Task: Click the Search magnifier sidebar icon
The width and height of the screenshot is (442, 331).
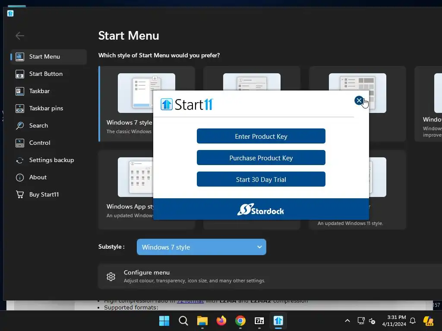Action: [x=20, y=125]
